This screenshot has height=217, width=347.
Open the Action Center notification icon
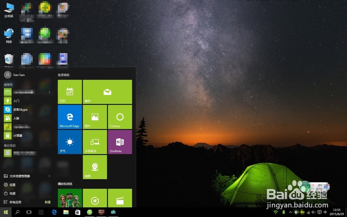(x=319, y=212)
